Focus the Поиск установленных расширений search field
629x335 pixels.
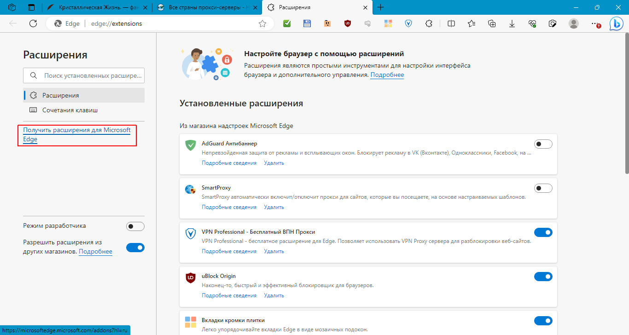(x=93, y=75)
